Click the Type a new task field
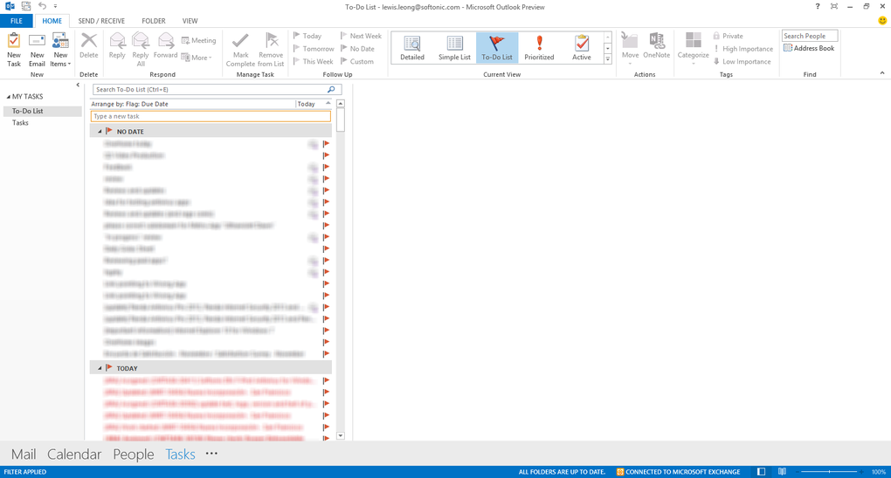The width and height of the screenshot is (891, 478). point(211,116)
